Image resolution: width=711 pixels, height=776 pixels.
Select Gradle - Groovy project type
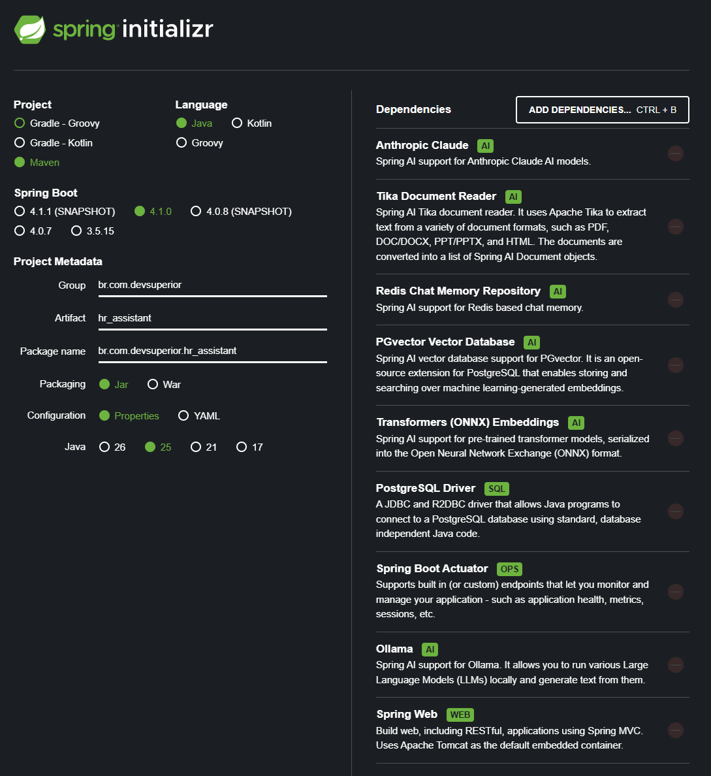(x=57, y=123)
